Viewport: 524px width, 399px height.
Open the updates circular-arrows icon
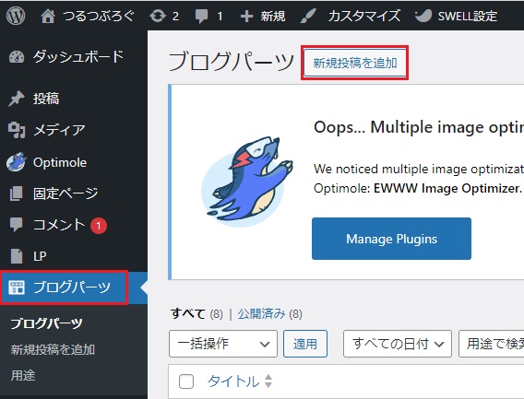pos(158,16)
